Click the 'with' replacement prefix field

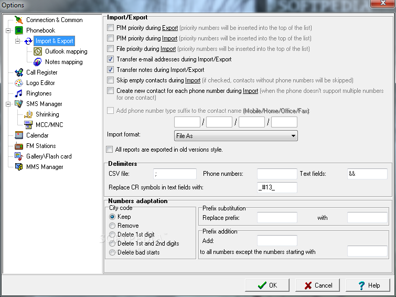coord(367,218)
